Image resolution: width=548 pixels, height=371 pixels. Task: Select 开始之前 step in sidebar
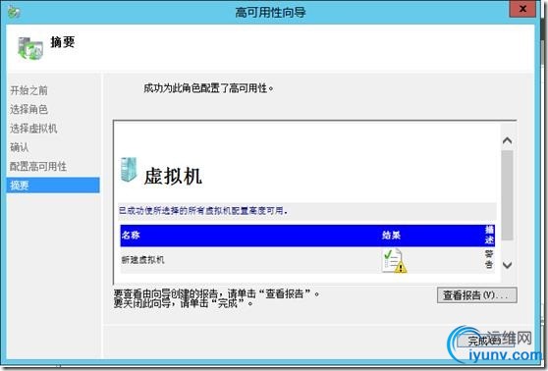click(28, 90)
